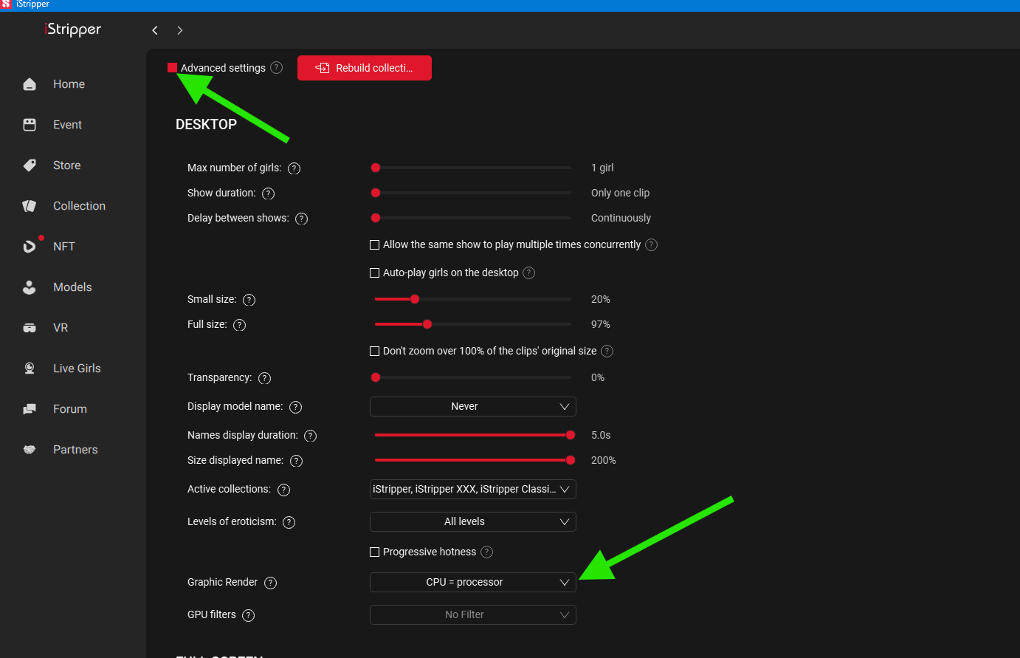This screenshot has height=658, width=1020.
Task: Open the Display model name dropdown
Action: [x=472, y=407]
